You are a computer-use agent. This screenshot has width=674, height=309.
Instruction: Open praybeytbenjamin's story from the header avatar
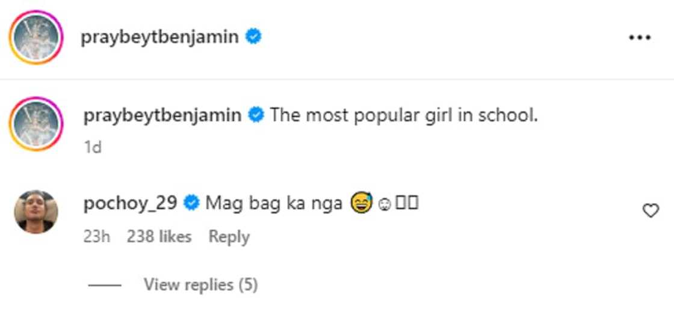click(37, 37)
